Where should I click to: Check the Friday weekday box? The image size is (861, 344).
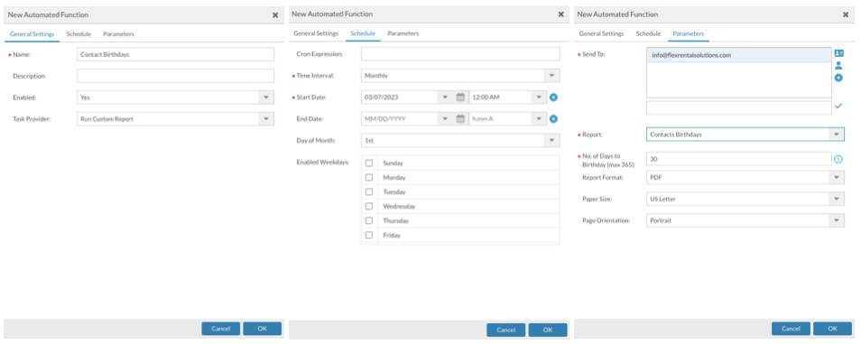(x=369, y=235)
